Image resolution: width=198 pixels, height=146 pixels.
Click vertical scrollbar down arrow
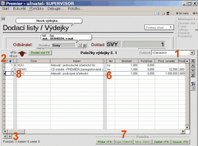pyautogui.click(x=187, y=127)
